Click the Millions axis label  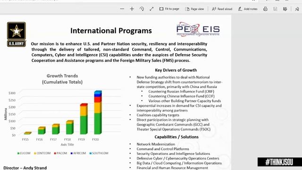pos(6,114)
